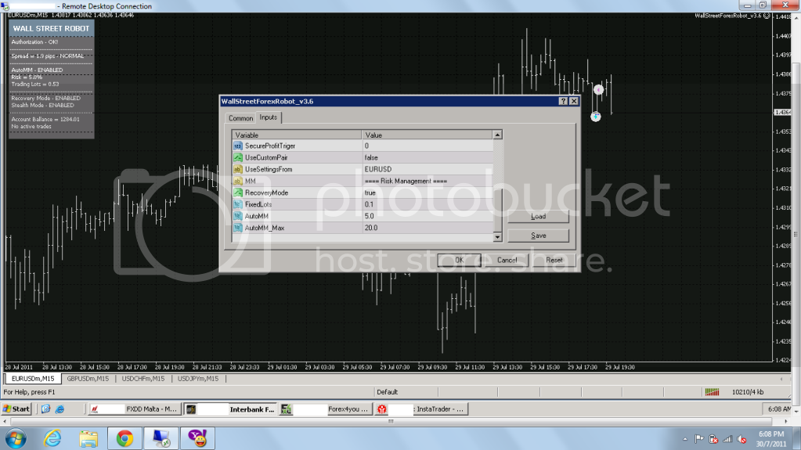Open the EURUSDm,M15 chart tab

[x=33, y=379]
